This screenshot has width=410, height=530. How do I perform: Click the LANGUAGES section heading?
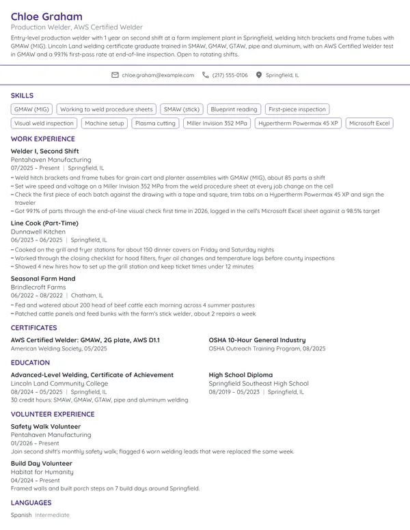click(31, 503)
